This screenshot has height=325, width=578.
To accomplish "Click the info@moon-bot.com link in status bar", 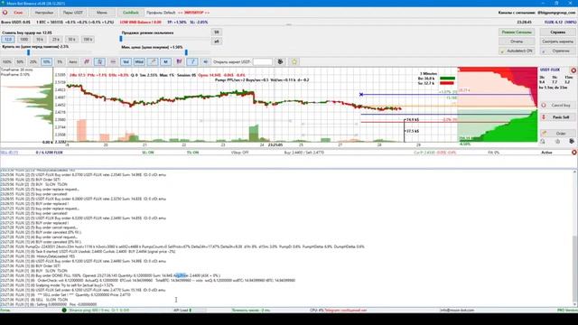I will pos(457,311).
